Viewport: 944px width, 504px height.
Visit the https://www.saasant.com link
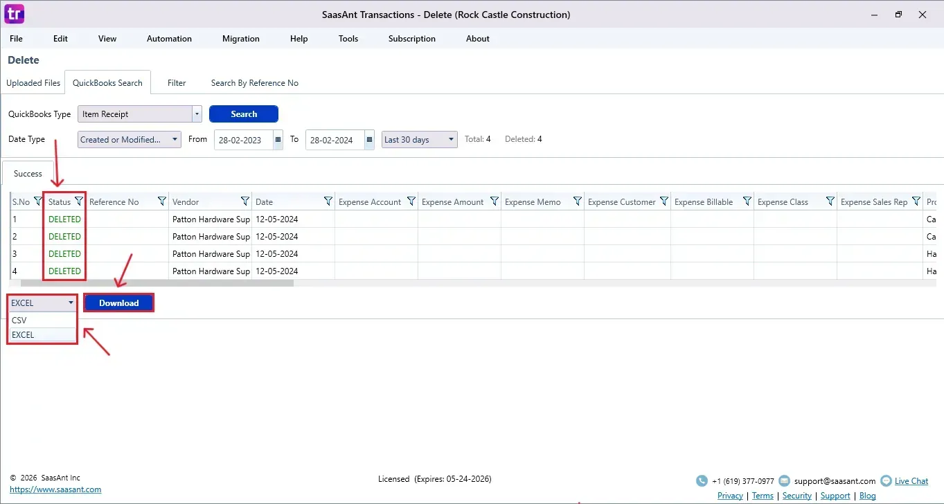[x=55, y=489]
